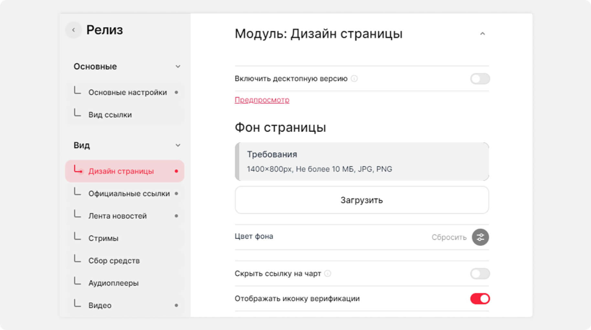Image resolution: width=591 pixels, height=330 pixels.
Task: Open Аудиоплееры settings item
Action: (113, 283)
